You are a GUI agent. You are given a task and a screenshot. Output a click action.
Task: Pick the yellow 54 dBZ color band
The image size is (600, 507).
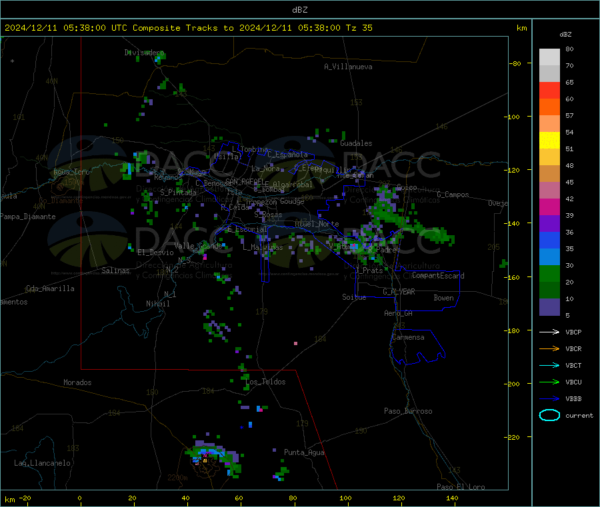click(549, 141)
